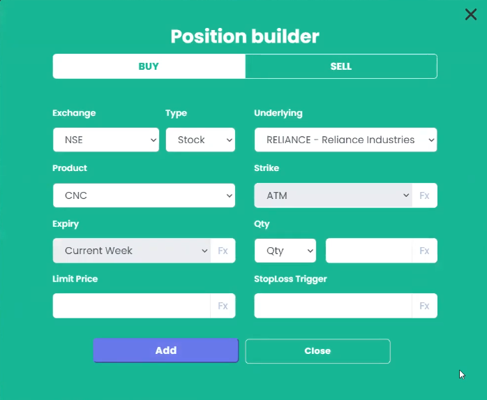Open the Exchange dropdown showing NSE
Image resolution: width=487 pixels, height=400 pixels.
point(106,140)
